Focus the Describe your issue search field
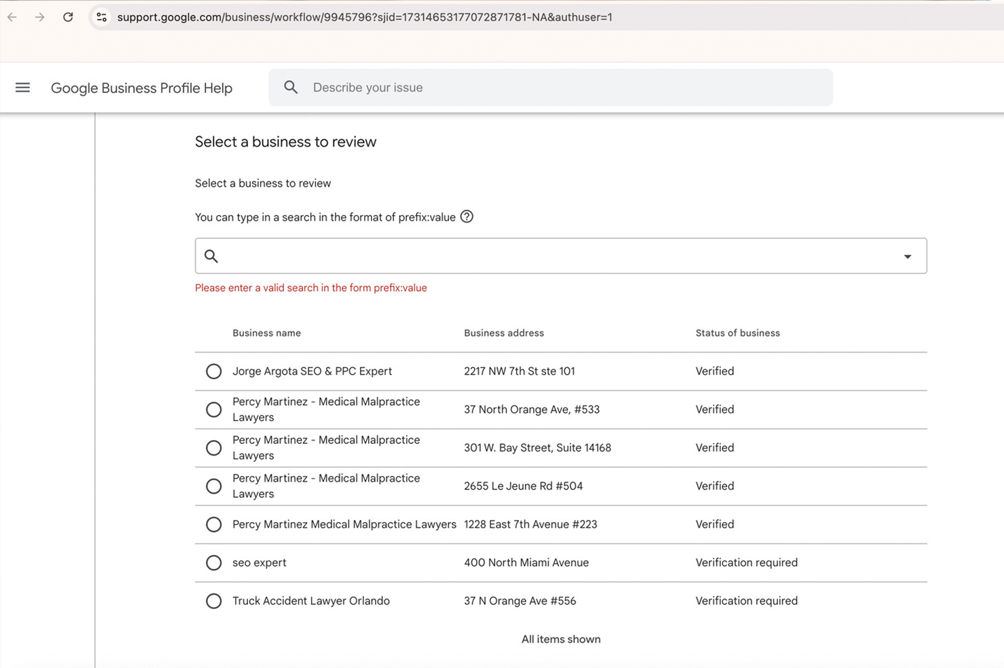 pyautogui.click(x=550, y=88)
